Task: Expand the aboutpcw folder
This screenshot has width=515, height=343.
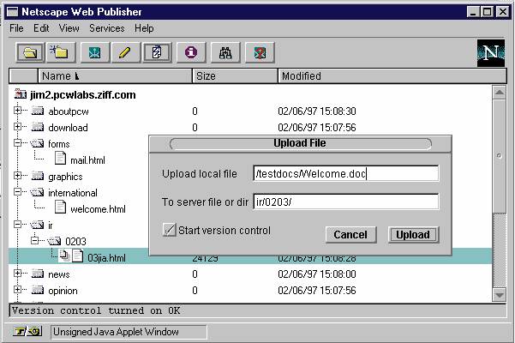Action: pyautogui.click(x=17, y=111)
